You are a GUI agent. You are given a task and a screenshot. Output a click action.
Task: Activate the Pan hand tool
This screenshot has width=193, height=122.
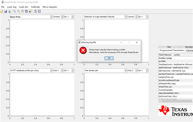[x=22, y=11]
